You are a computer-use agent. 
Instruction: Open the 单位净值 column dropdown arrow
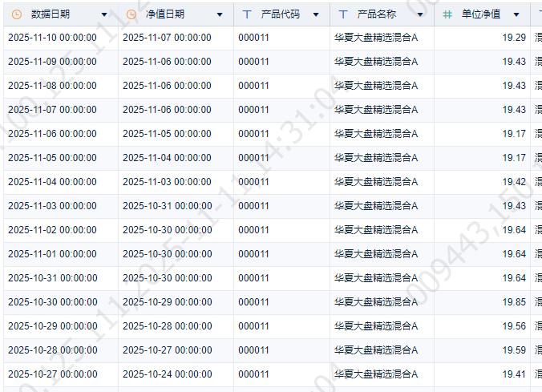[516, 14]
